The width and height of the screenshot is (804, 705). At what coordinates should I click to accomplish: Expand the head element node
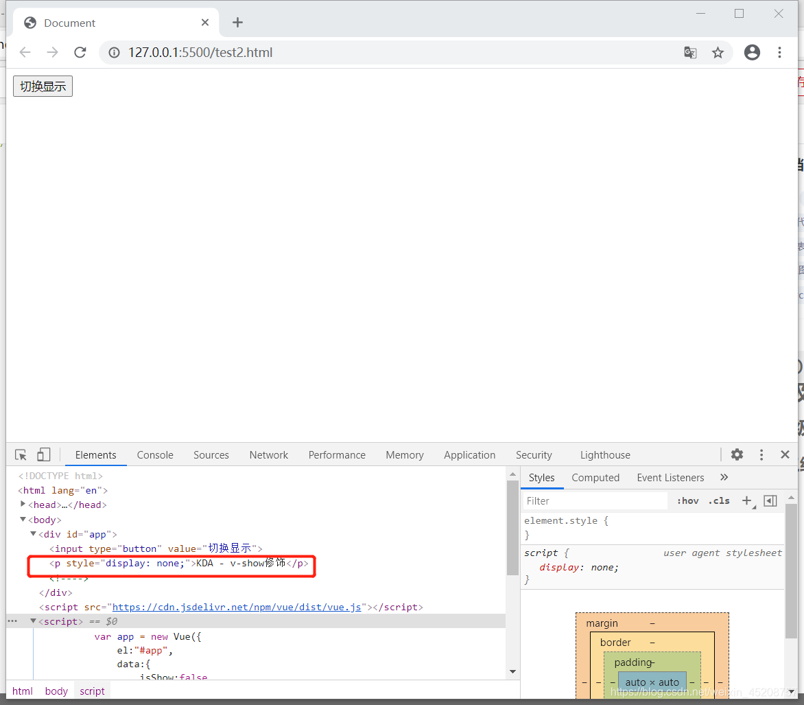tap(23, 505)
